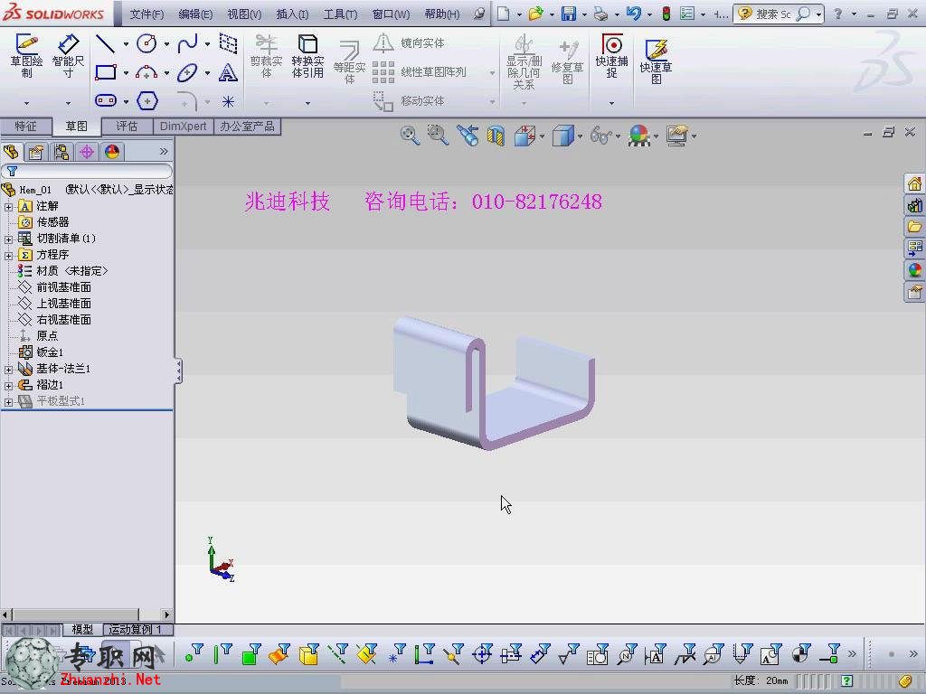Viewport: 926px width, 694px height.
Task: Click the 搜索 search box at top
Action: [x=779, y=14]
